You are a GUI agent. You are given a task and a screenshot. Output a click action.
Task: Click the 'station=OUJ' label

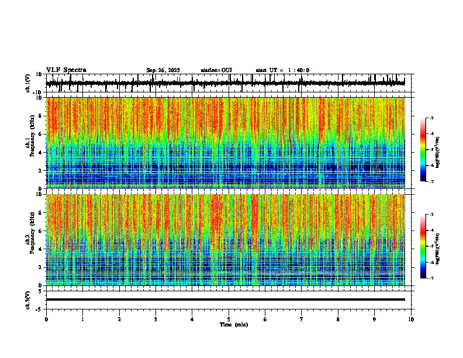(x=216, y=70)
